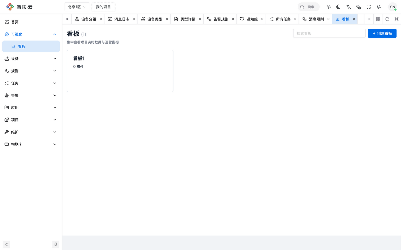The width and height of the screenshot is (401, 250).
Task: Click the 搜索看板 search field
Action: 329,33
